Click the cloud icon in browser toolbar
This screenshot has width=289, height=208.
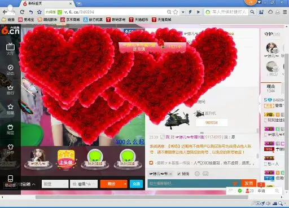270,12
